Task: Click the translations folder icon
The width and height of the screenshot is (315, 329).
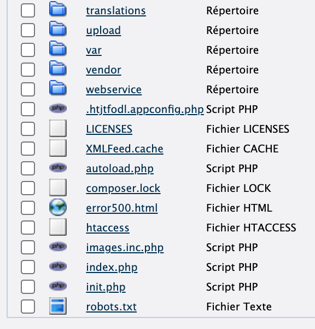Action: click(58, 9)
